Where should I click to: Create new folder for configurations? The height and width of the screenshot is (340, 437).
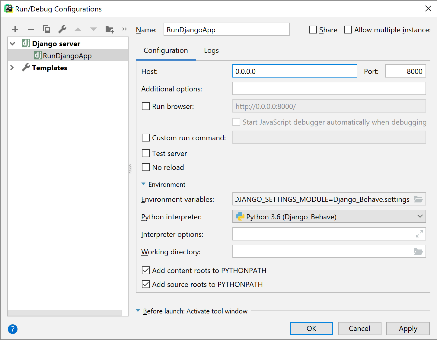[110, 29]
